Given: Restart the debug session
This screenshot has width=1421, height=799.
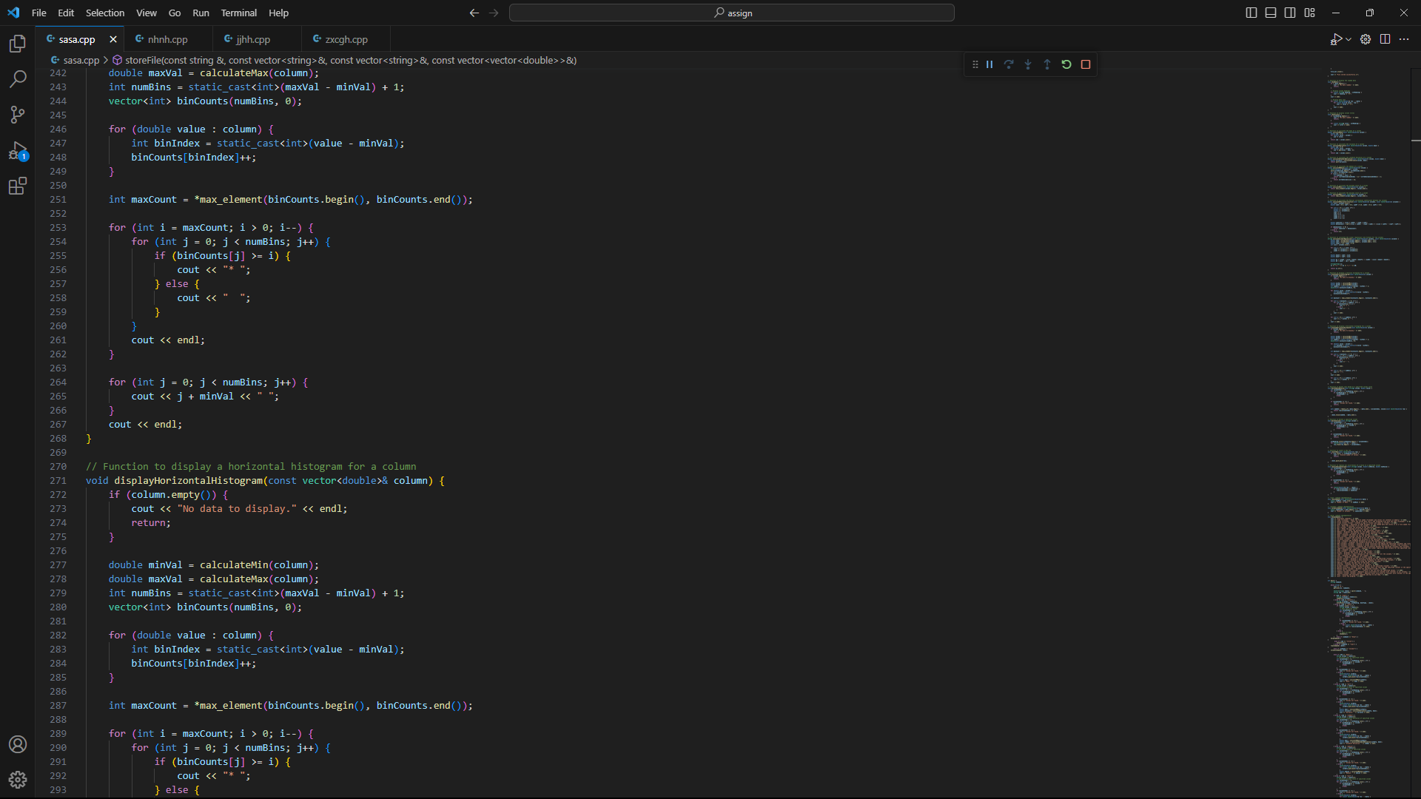Looking at the screenshot, I should click(1066, 64).
